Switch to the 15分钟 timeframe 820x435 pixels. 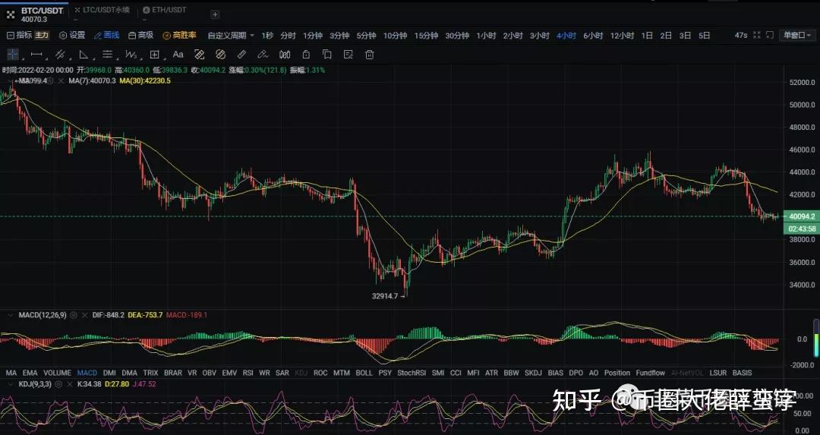point(426,36)
